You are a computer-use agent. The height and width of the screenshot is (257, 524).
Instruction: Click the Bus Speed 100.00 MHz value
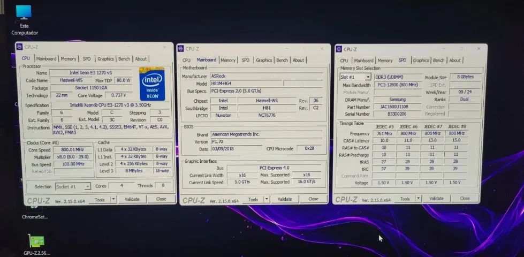coord(72,164)
